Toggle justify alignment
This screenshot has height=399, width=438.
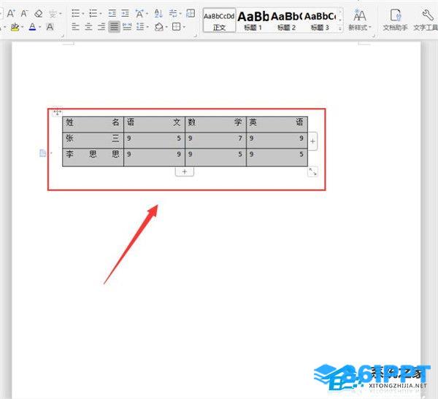(x=114, y=27)
